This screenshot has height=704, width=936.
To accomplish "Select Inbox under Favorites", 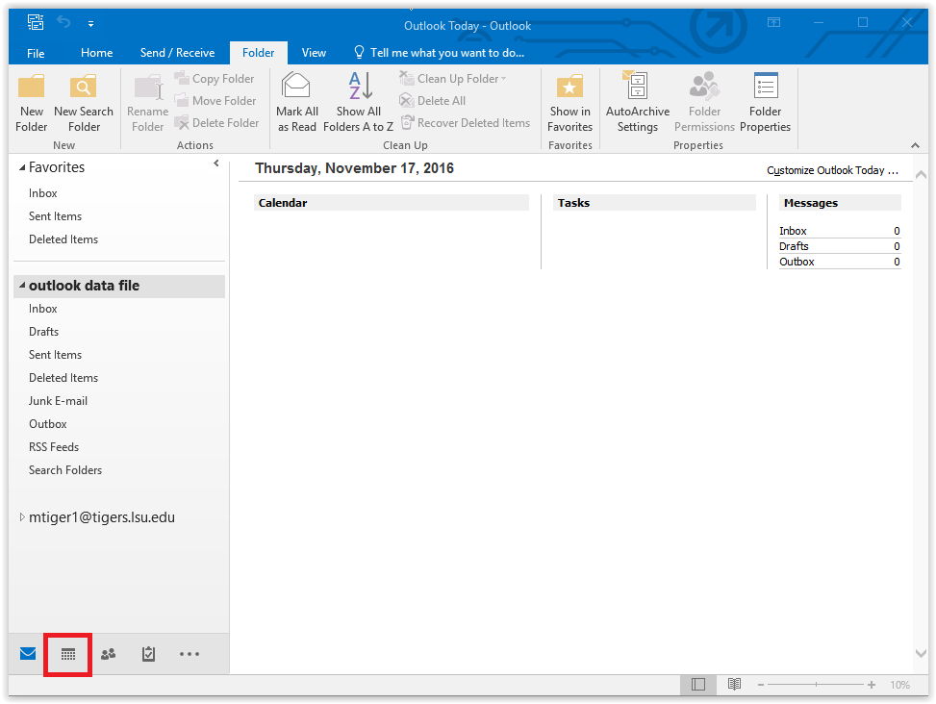I will (43, 193).
